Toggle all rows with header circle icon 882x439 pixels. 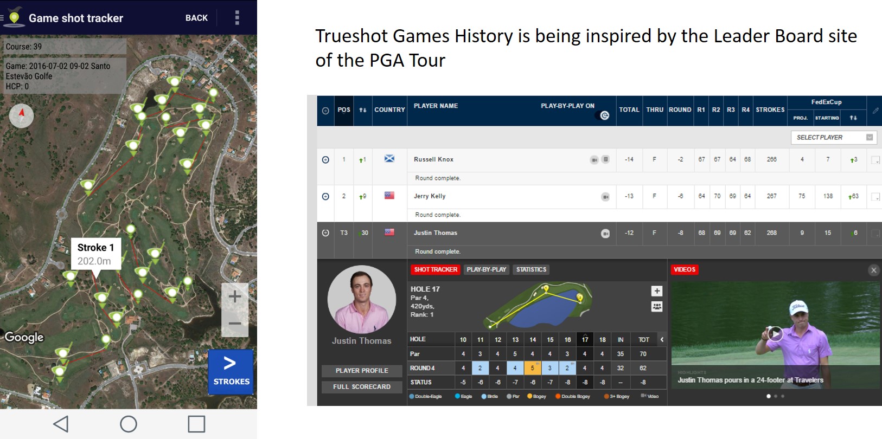click(x=325, y=111)
